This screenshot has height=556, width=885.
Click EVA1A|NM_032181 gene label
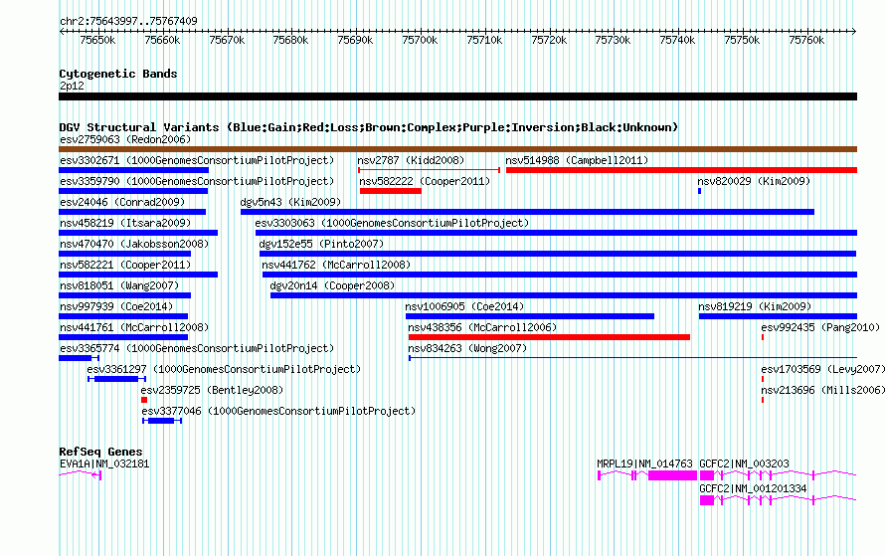tap(104, 463)
